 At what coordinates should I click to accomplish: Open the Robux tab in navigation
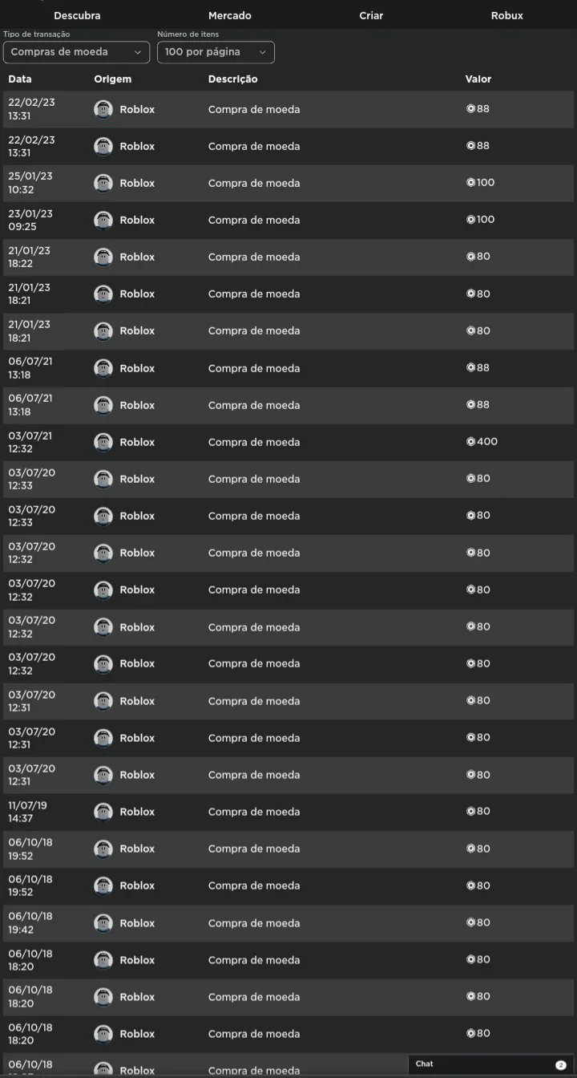pos(506,15)
